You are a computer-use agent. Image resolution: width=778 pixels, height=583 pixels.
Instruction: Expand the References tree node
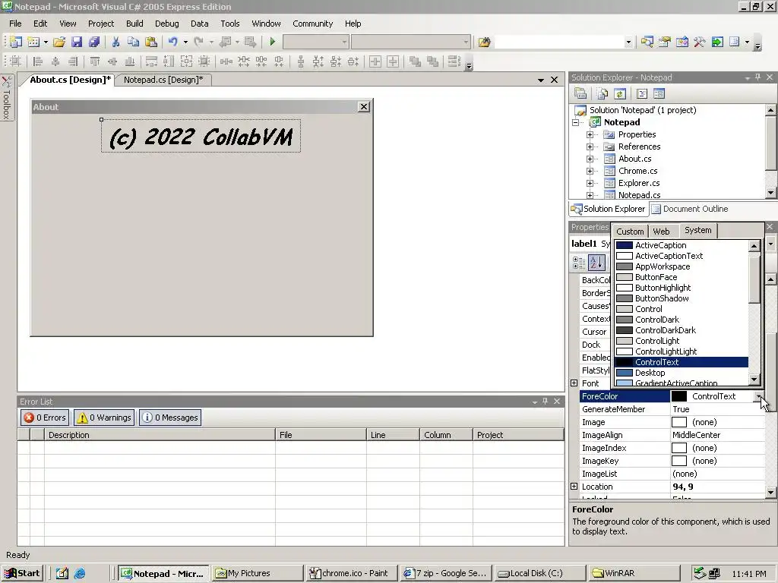[x=590, y=147]
